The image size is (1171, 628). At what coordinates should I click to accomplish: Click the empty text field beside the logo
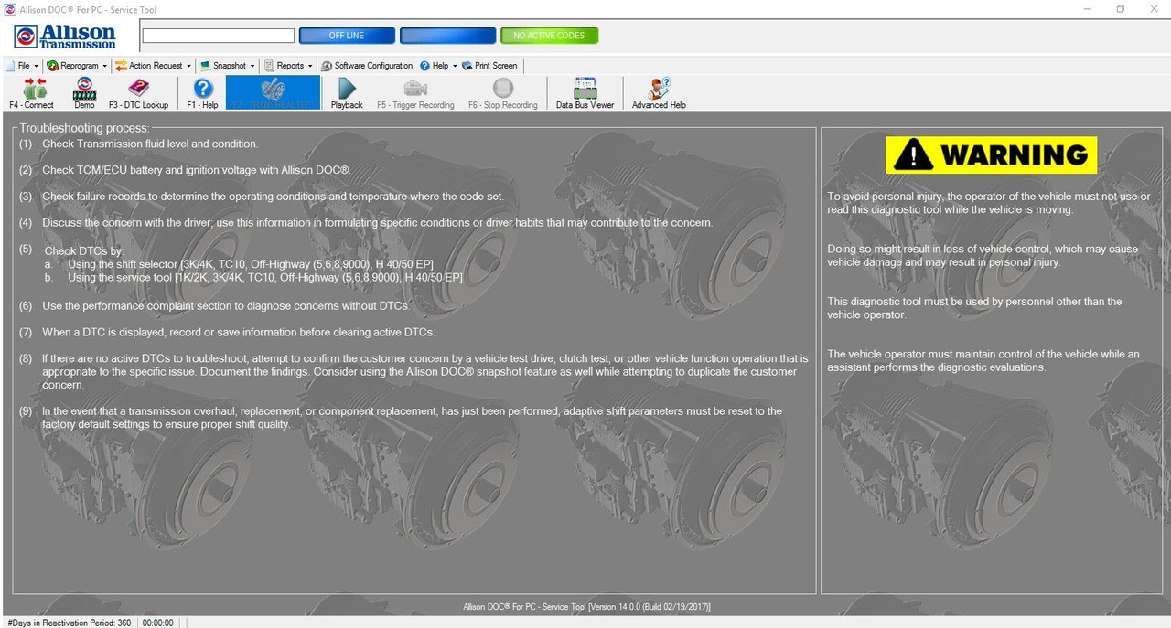click(x=219, y=36)
